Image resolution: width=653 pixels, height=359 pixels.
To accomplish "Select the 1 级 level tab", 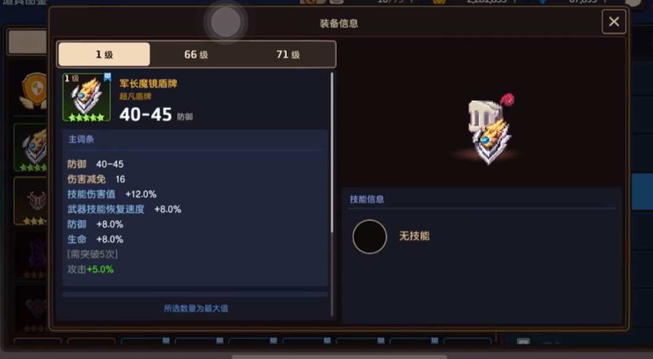I will (104, 54).
